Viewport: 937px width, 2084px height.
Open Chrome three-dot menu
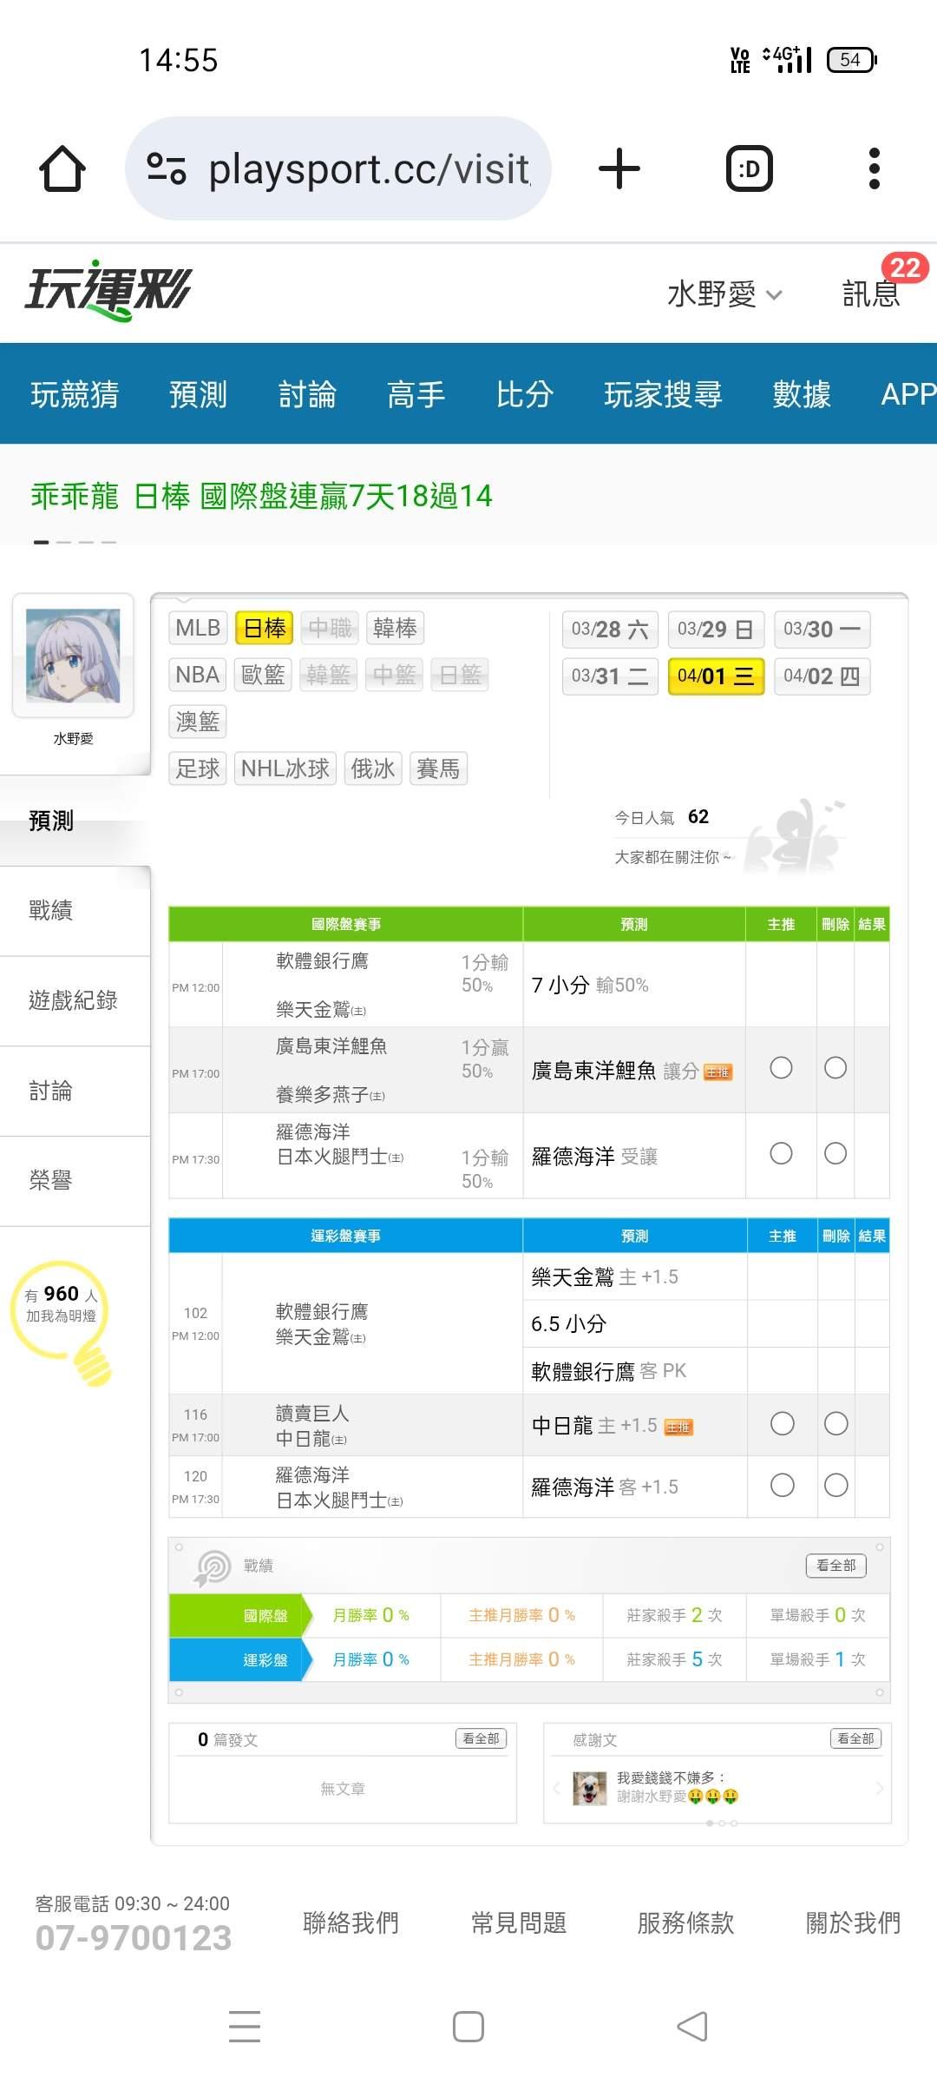click(875, 168)
